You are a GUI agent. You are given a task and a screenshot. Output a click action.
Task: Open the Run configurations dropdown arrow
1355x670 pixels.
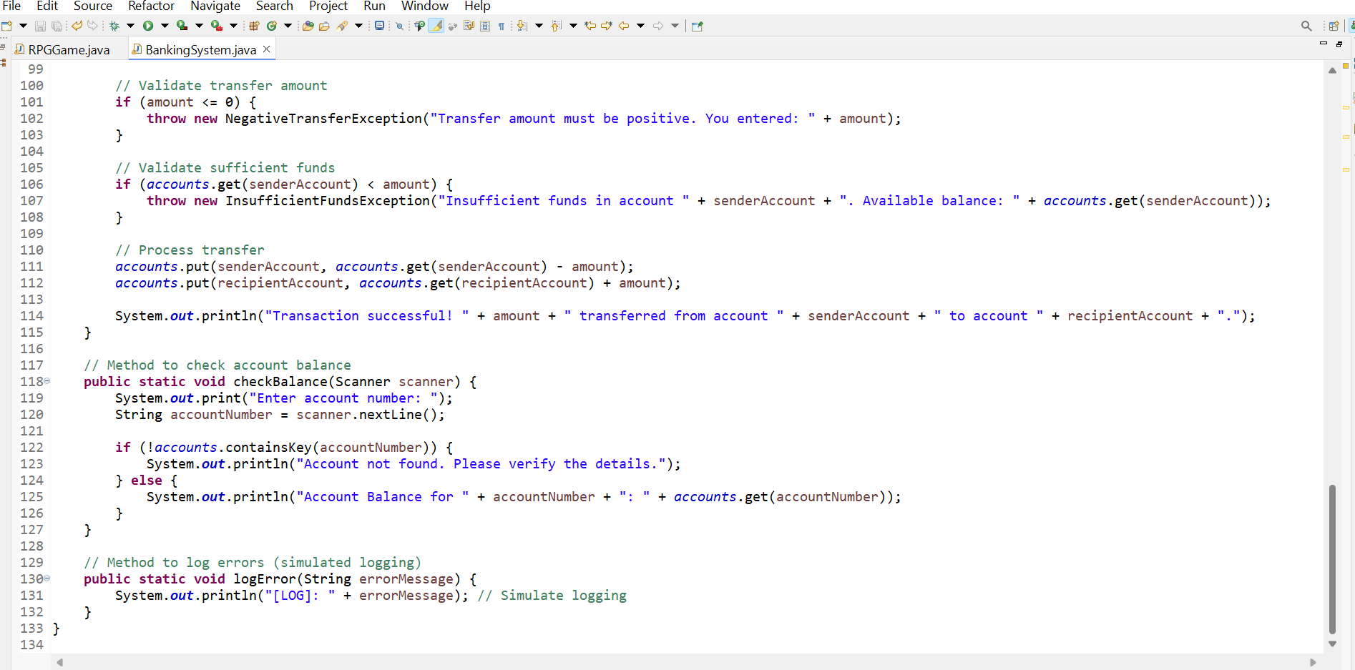click(x=165, y=26)
